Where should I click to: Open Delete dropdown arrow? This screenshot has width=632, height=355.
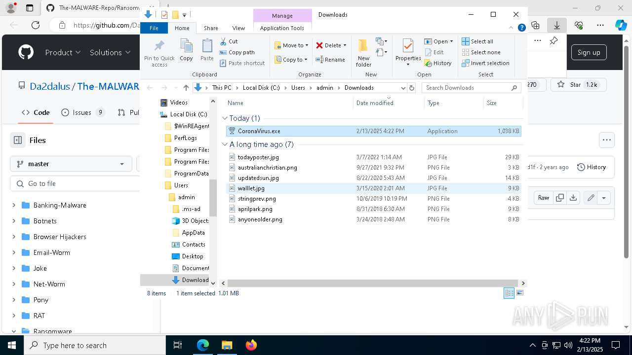345,45
